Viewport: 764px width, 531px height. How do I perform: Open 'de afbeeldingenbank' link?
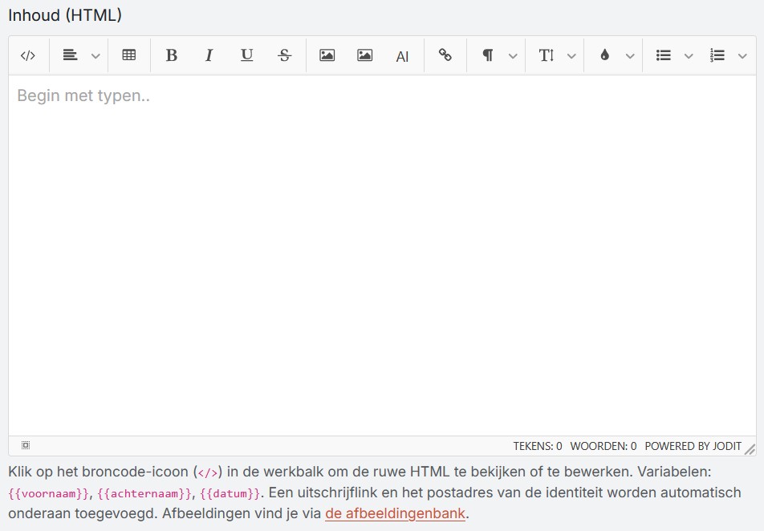tap(395, 513)
